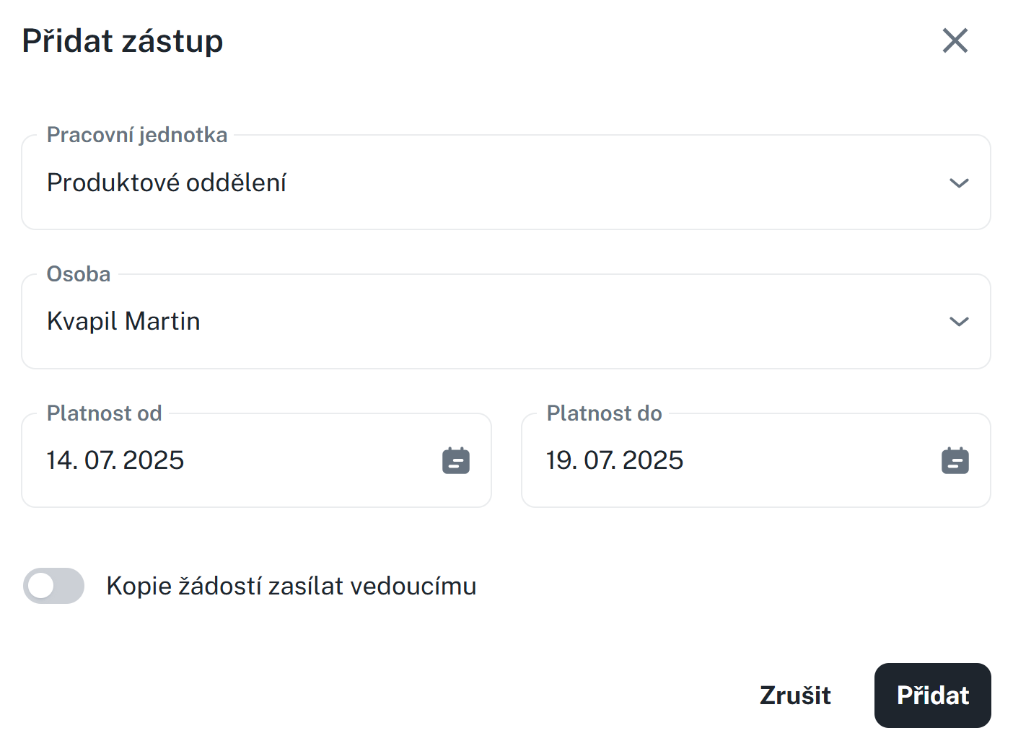Viewport: 1013px width, 746px height.
Task: Select year 2025 in Platnost od date
Action: 154,460
